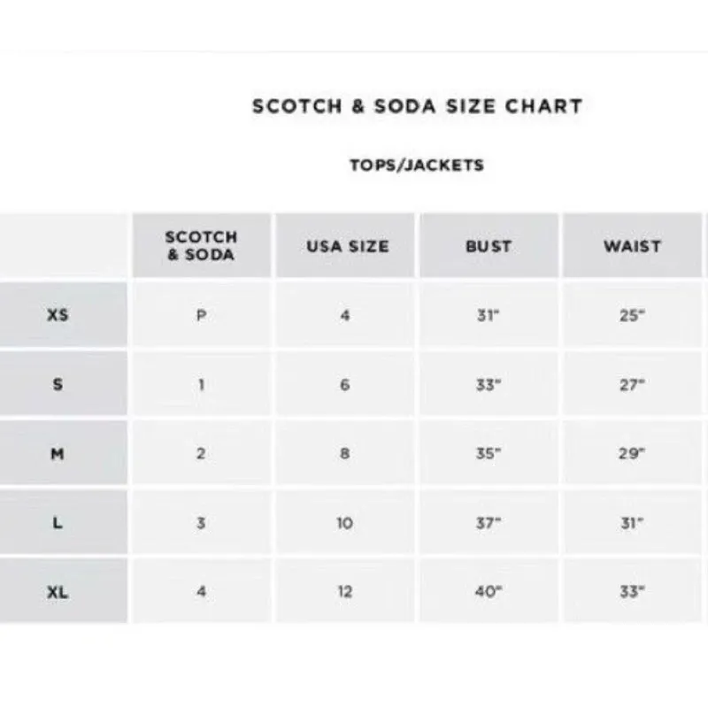Click the XL row label
The image size is (708, 708).
click(58, 591)
